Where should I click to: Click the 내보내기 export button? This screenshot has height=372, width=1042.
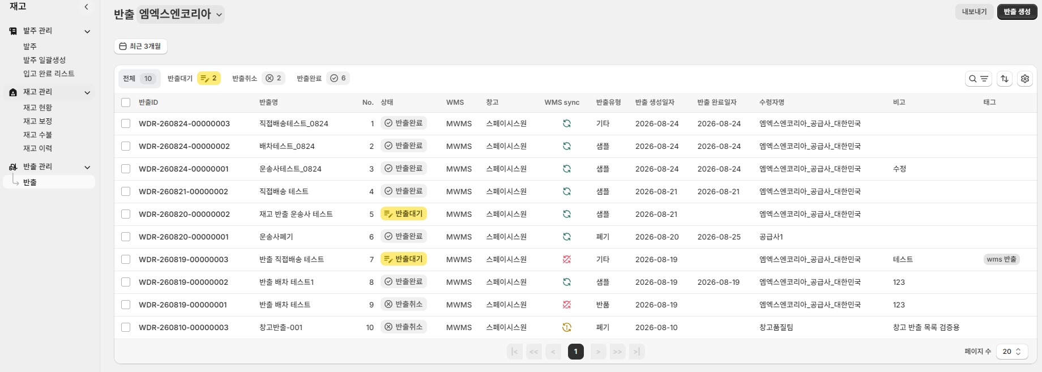tap(975, 12)
